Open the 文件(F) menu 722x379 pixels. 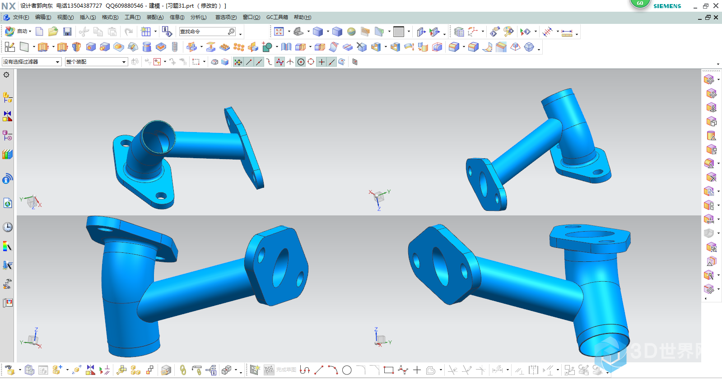pyautogui.click(x=21, y=17)
